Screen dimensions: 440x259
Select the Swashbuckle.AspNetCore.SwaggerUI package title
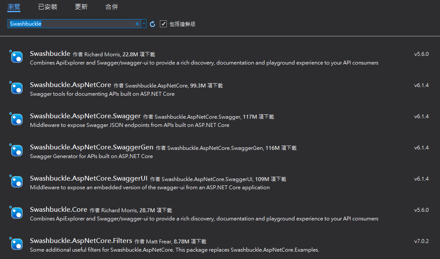tap(89, 178)
